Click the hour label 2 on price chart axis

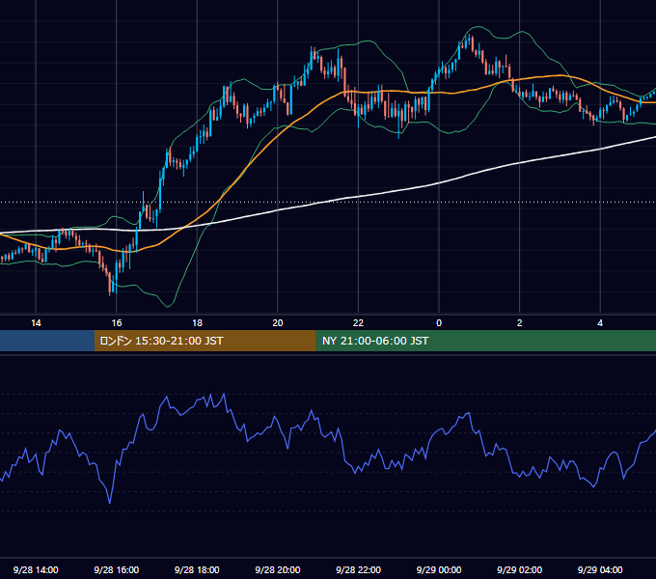[x=520, y=323]
